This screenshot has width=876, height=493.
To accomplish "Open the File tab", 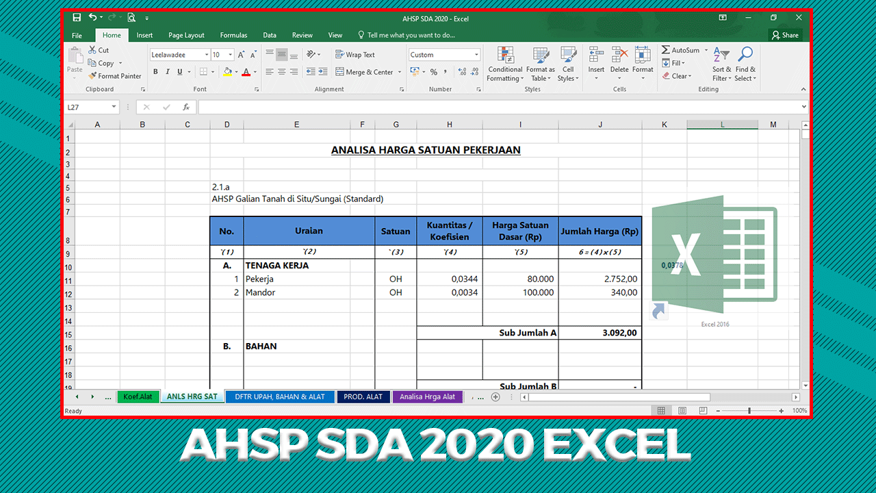I will (x=77, y=35).
